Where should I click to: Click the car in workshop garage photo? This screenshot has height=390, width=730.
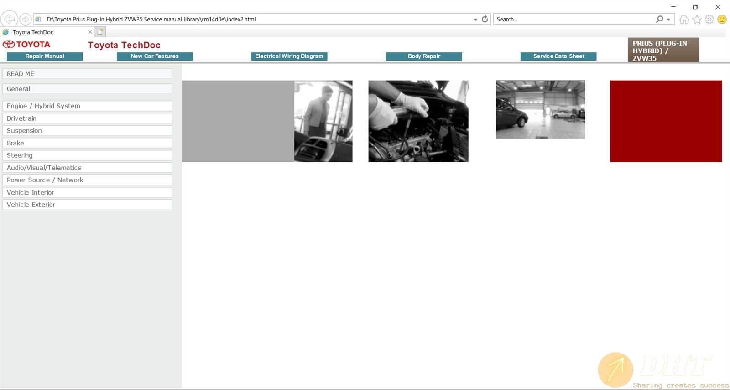click(541, 109)
